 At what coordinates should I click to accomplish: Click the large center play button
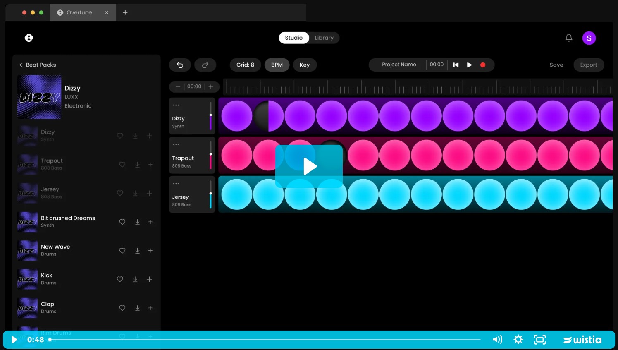tap(309, 166)
